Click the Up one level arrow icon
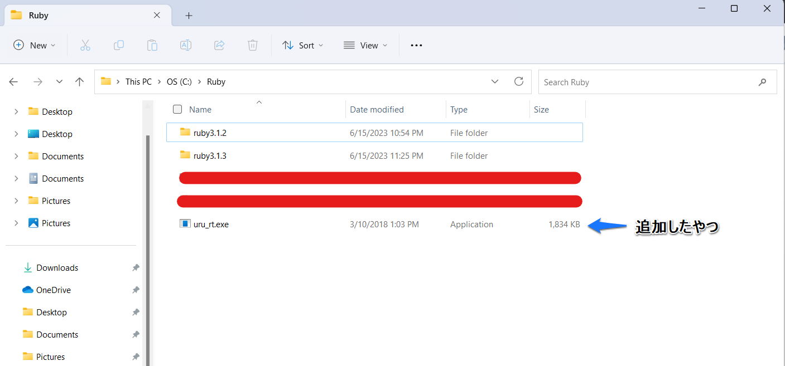 pos(79,81)
